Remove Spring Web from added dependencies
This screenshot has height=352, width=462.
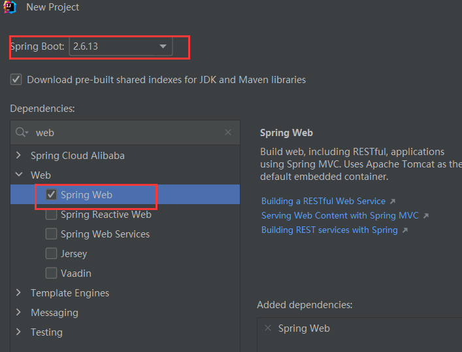[268, 328]
